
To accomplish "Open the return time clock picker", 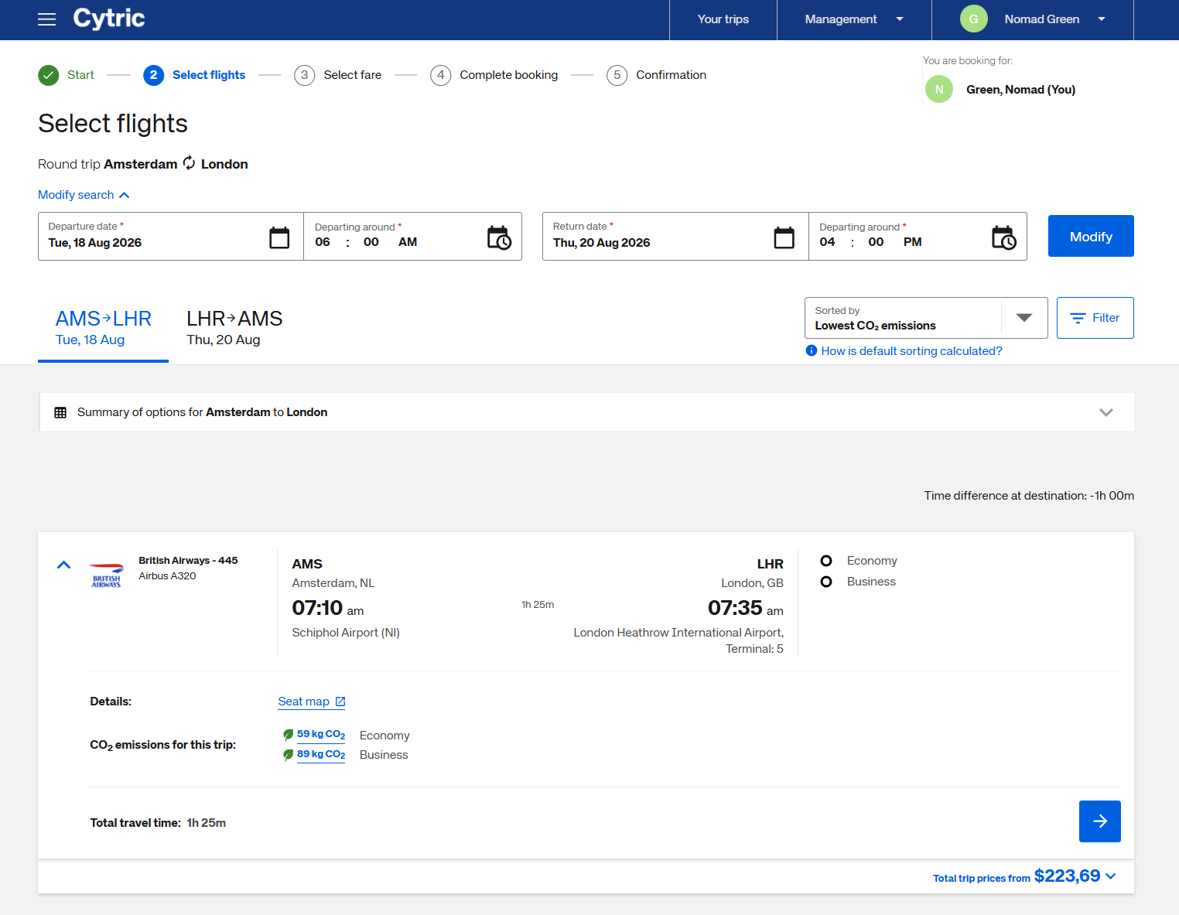I will [1003, 237].
